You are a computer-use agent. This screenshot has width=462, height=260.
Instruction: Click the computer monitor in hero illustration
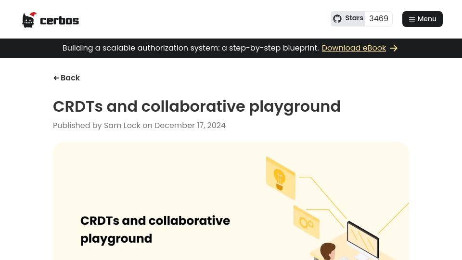point(363,240)
